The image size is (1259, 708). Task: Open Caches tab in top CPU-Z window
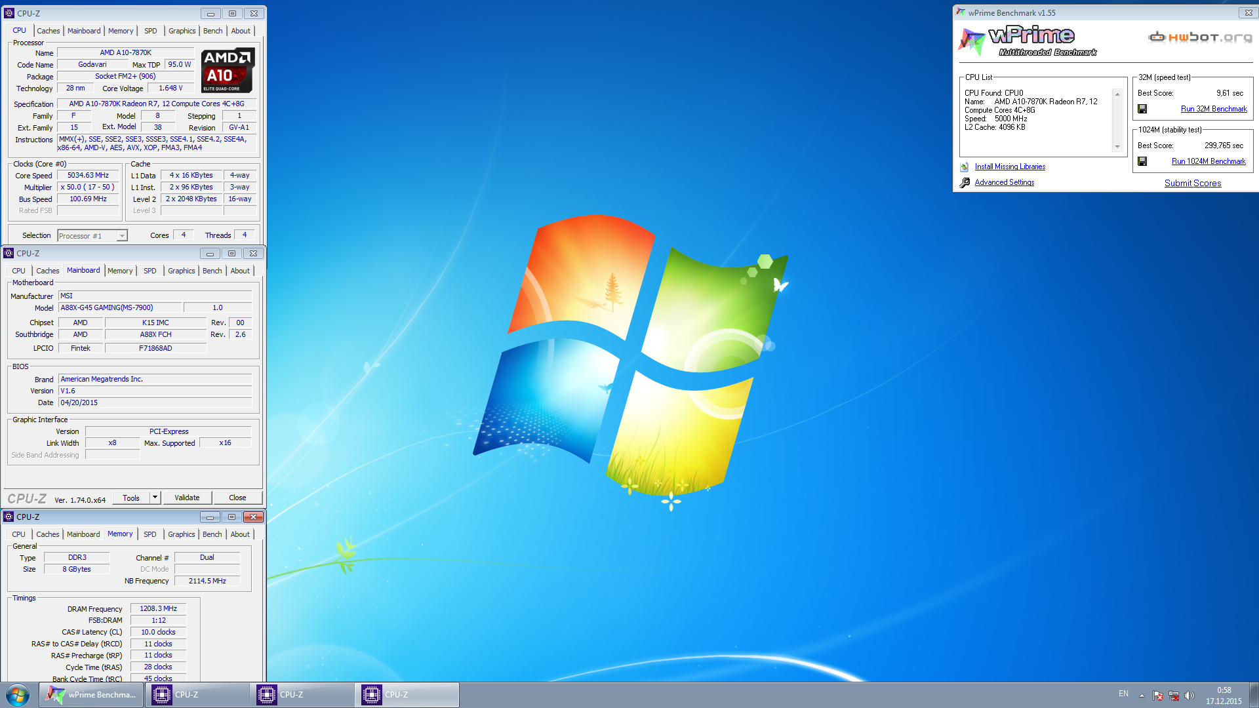point(48,31)
